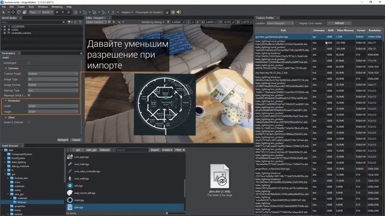This screenshot has width=385, height=216.
Task: Open the Create dropdown in Asset Browser
Action: [167, 150]
